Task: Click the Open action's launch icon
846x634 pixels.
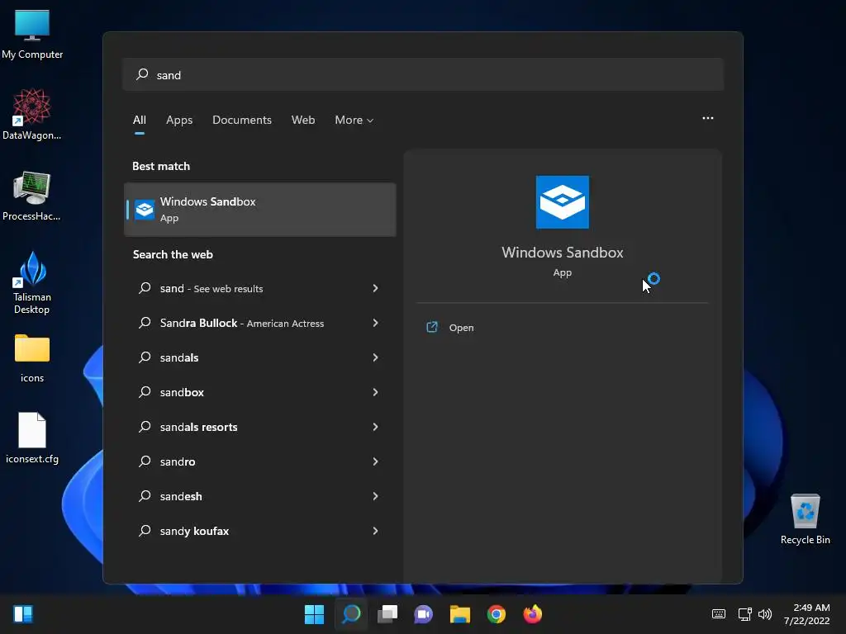Action: 432,327
